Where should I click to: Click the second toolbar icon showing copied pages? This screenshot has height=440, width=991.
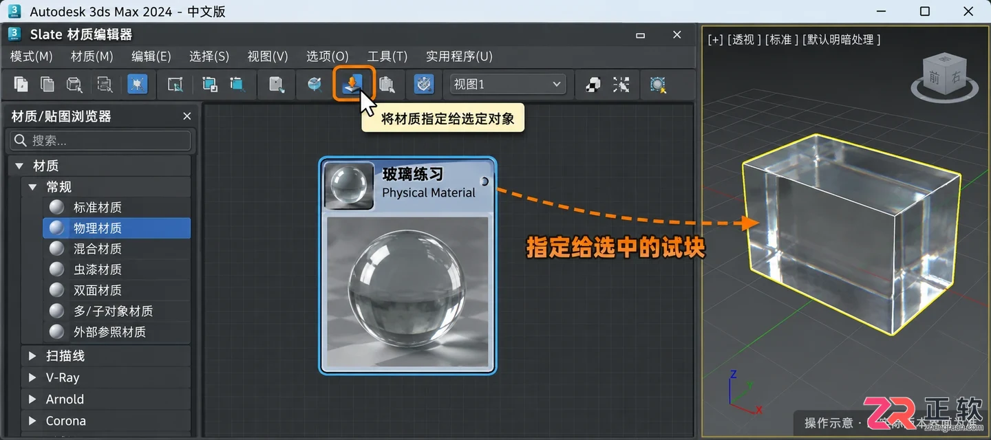pos(47,85)
